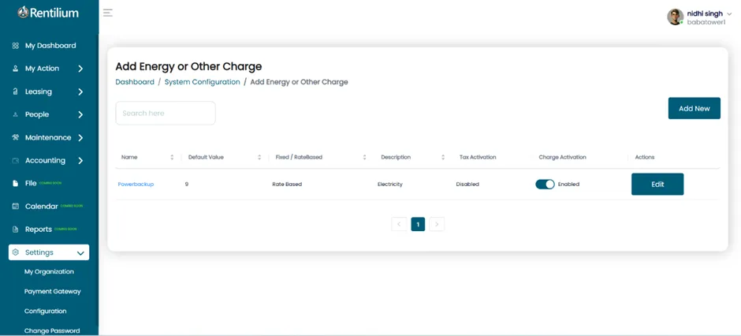
Task: Click the Settings gear icon
Action: pos(15,252)
